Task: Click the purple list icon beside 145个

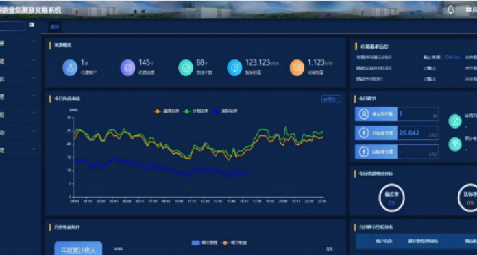Action: pos(127,68)
